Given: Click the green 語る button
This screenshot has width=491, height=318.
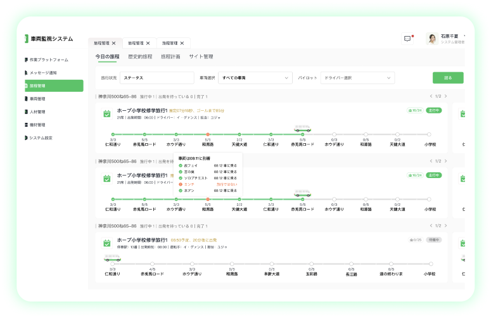Looking at the screenshot, I should [447, 78].
